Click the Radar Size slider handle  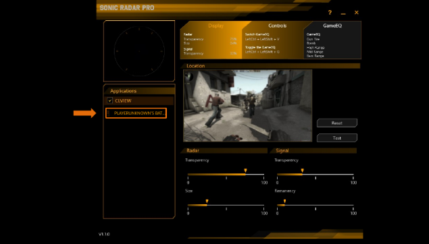pyautogui.click(x=207, y=202)
